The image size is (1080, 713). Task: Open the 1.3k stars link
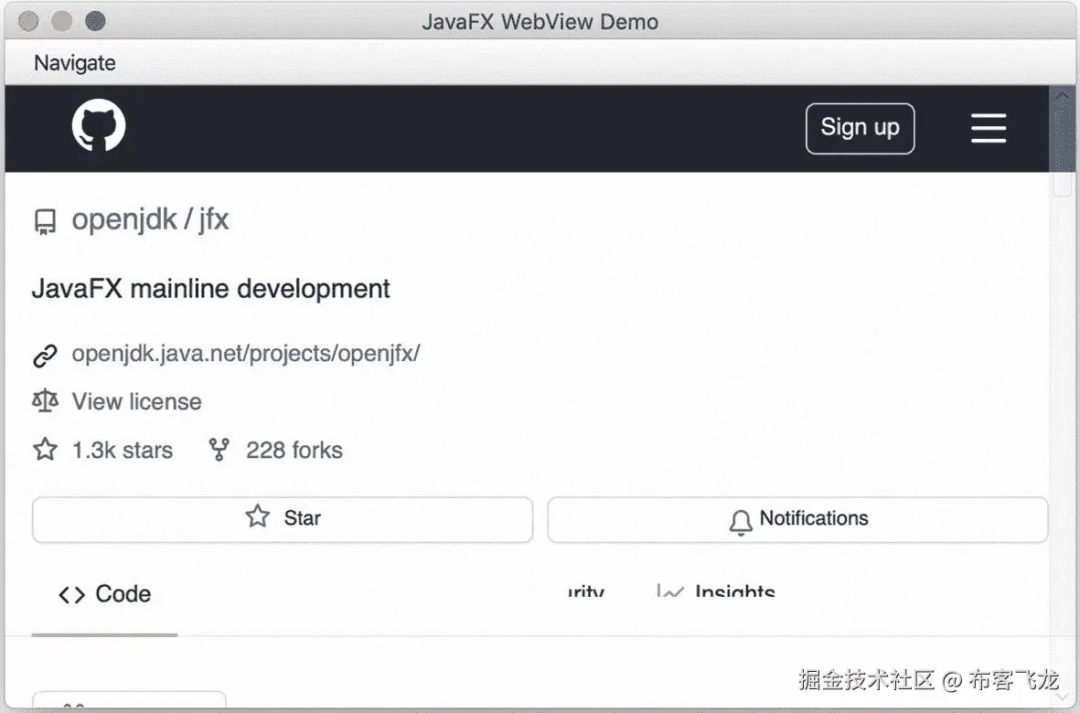pyautogui.click(x=122, y=450)
